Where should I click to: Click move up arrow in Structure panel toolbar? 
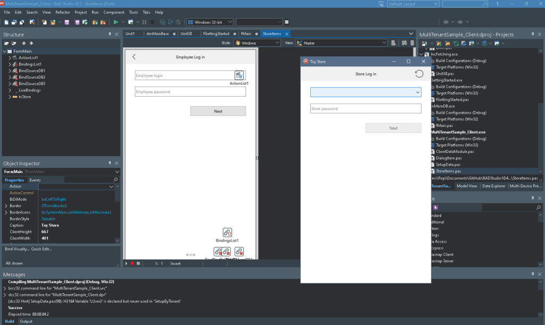23,44
